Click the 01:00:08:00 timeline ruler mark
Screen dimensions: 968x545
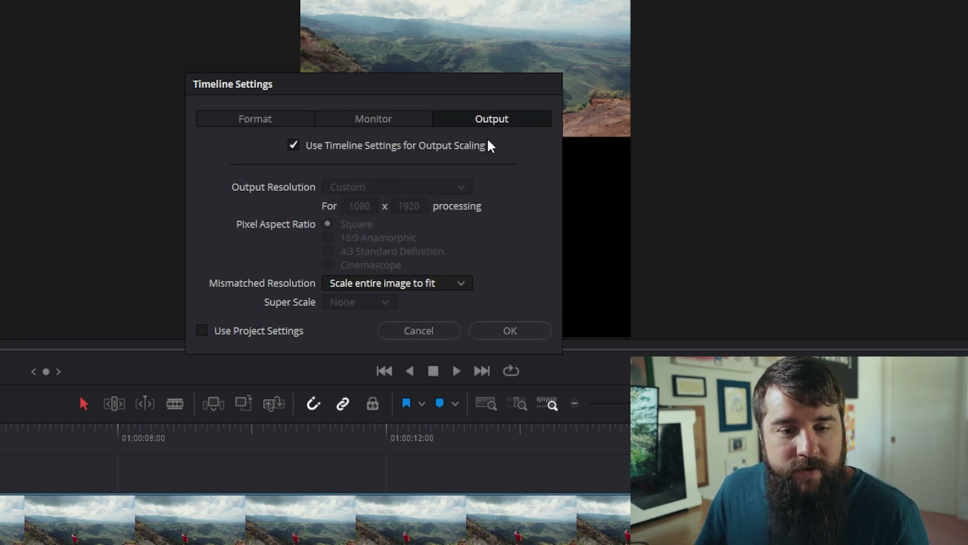point(143,438)
